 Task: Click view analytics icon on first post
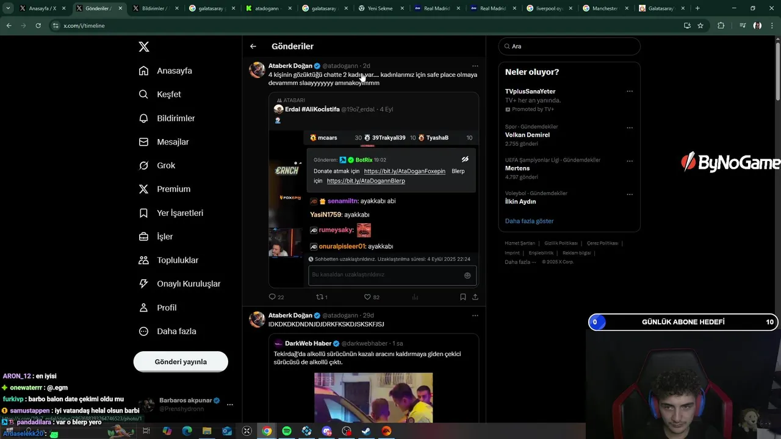[415, 297]
